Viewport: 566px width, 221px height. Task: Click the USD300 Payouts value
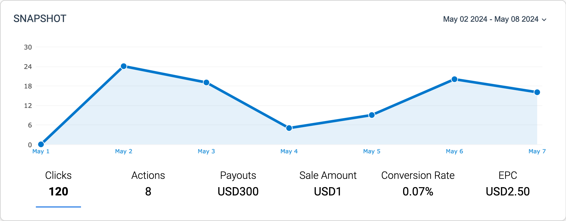[238, 192]
